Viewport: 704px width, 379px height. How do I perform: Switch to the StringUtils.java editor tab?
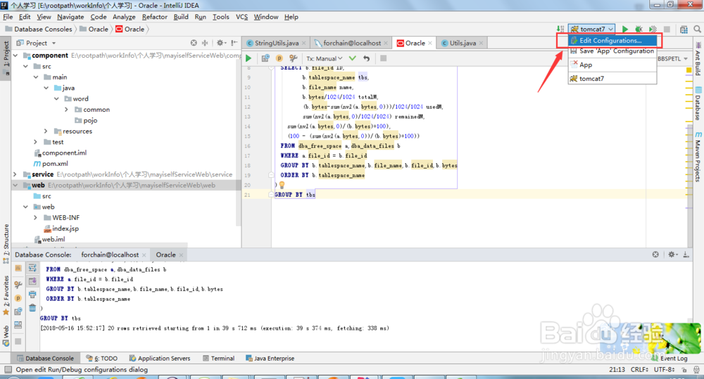276,43
